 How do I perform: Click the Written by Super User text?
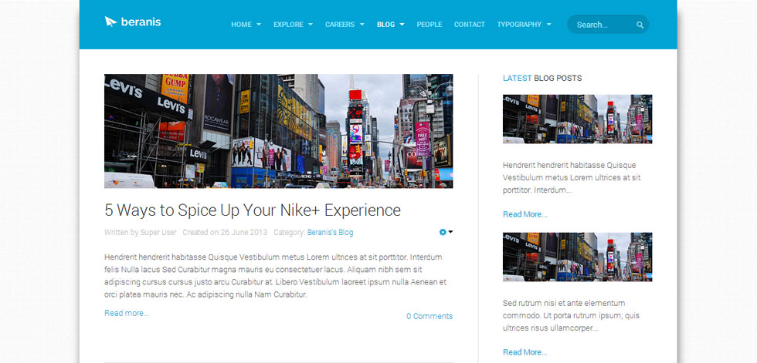click(x=141, y=233)
